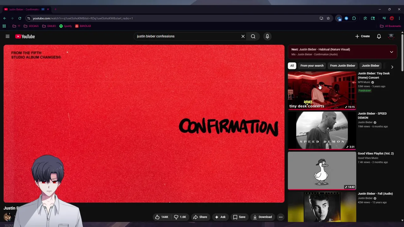Select the From Justin Bieber chip
Image resolution: width=404 pixels, height=227 pixels.
pos(342,66)
